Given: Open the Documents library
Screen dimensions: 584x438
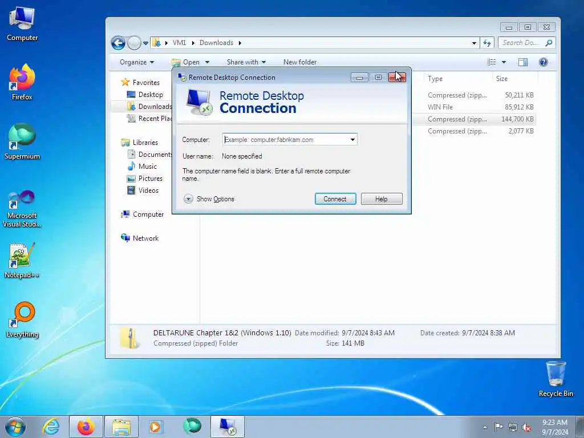Looking at the screenshot, I should tap(149, 154).
